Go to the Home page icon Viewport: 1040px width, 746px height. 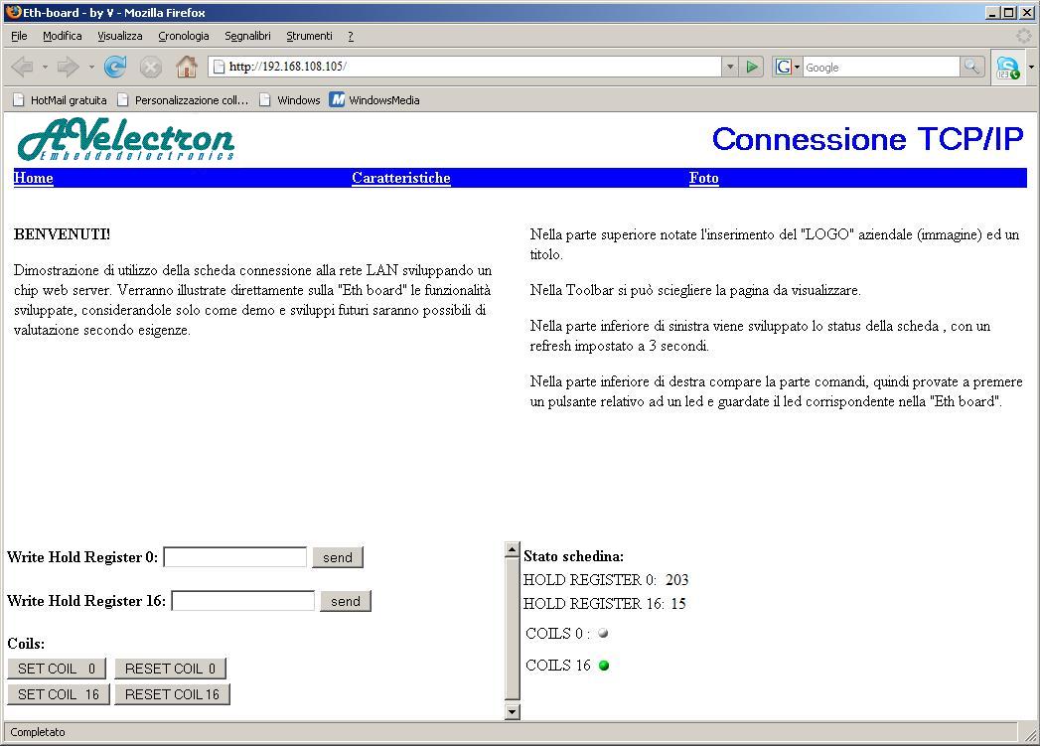pos(187,67)
